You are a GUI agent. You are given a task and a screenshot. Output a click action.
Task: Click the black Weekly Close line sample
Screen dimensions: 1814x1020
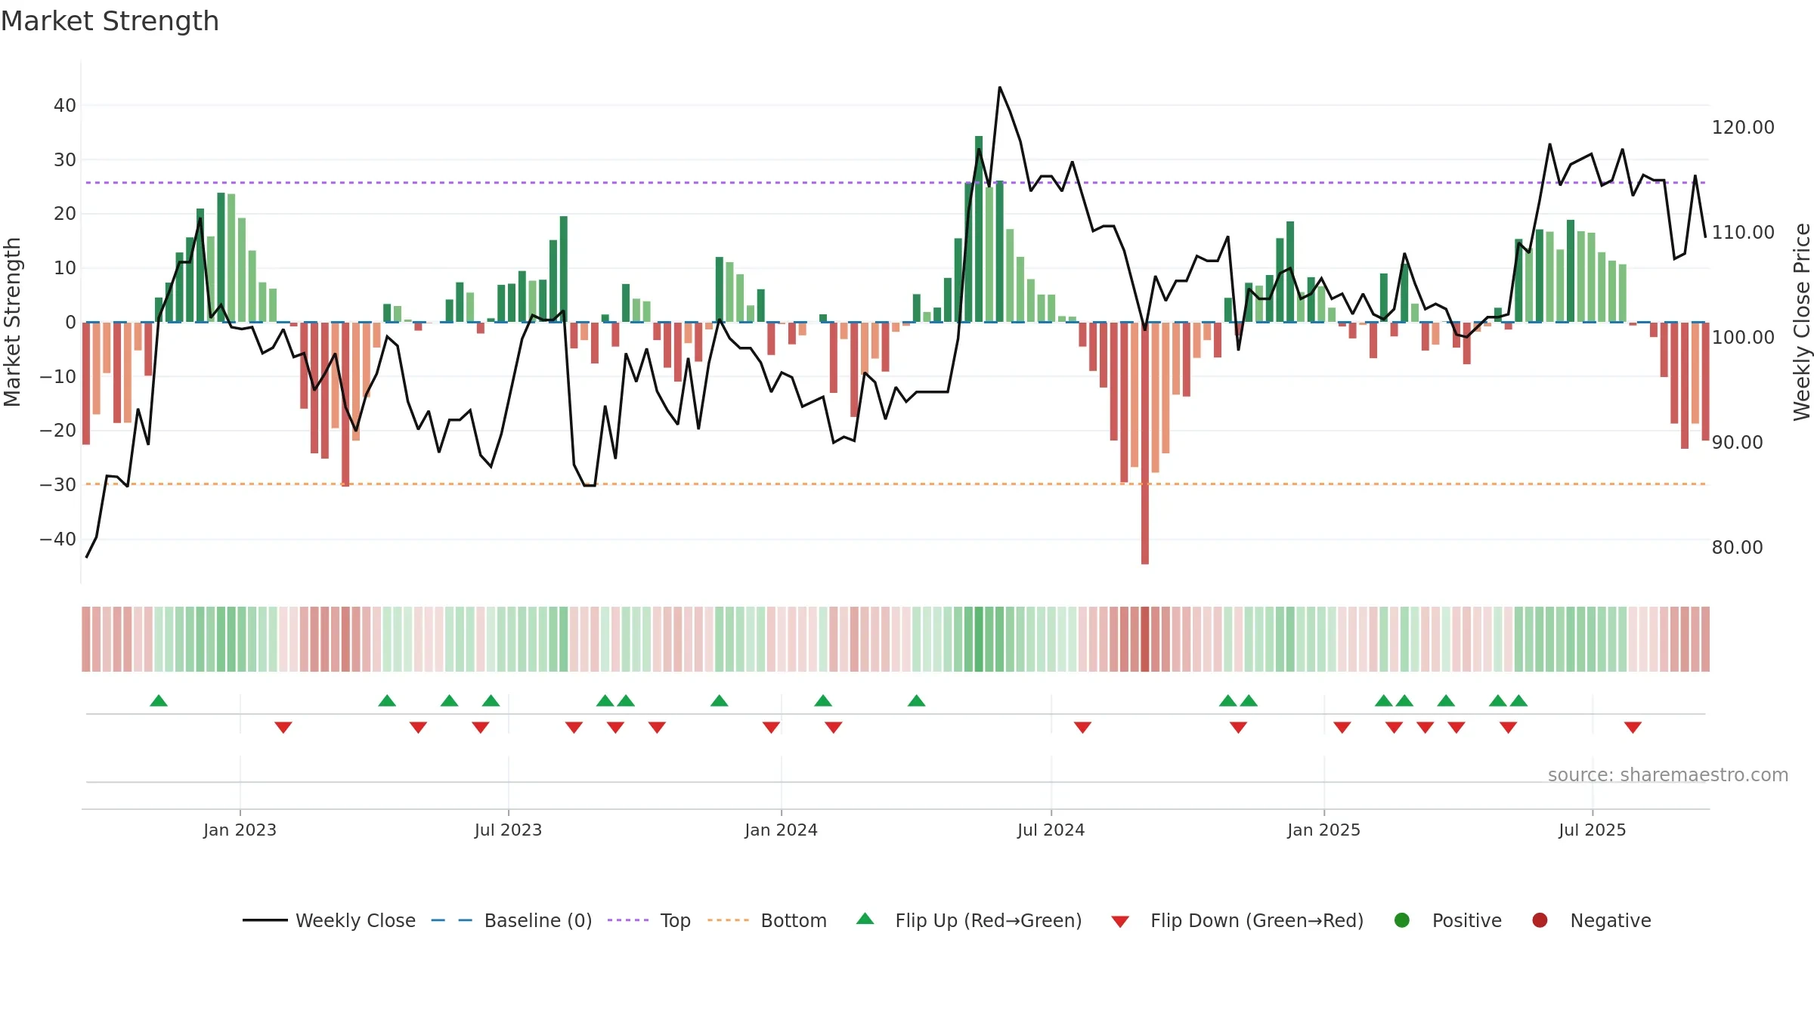click(x=265, y=920)
